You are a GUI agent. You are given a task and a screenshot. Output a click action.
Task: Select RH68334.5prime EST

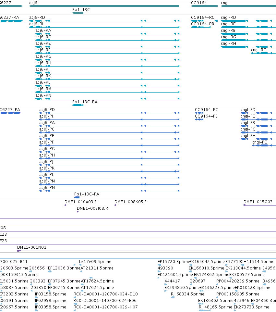(173, 297)
